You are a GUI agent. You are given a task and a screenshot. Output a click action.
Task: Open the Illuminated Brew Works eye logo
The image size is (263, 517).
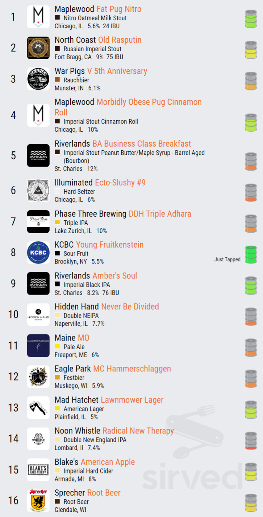click(38, 190)
